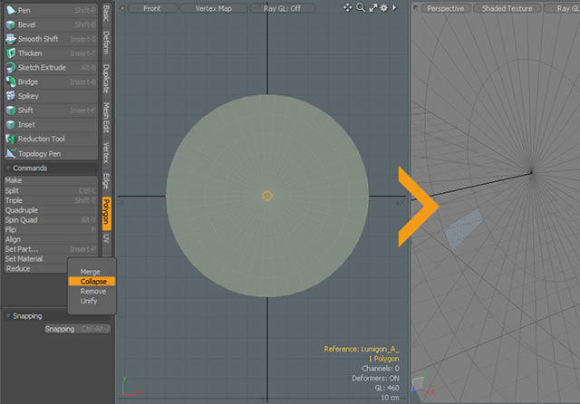
Task: Switch to the Duplicate vertical tab
Action: pyautogui.click(x=106, y=79)
